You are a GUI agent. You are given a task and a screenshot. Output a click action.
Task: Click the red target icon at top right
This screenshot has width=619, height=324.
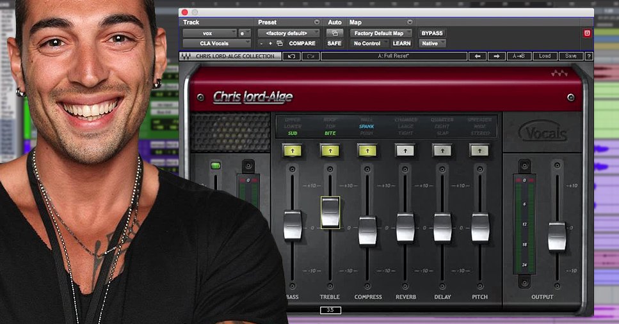(587, 33)
